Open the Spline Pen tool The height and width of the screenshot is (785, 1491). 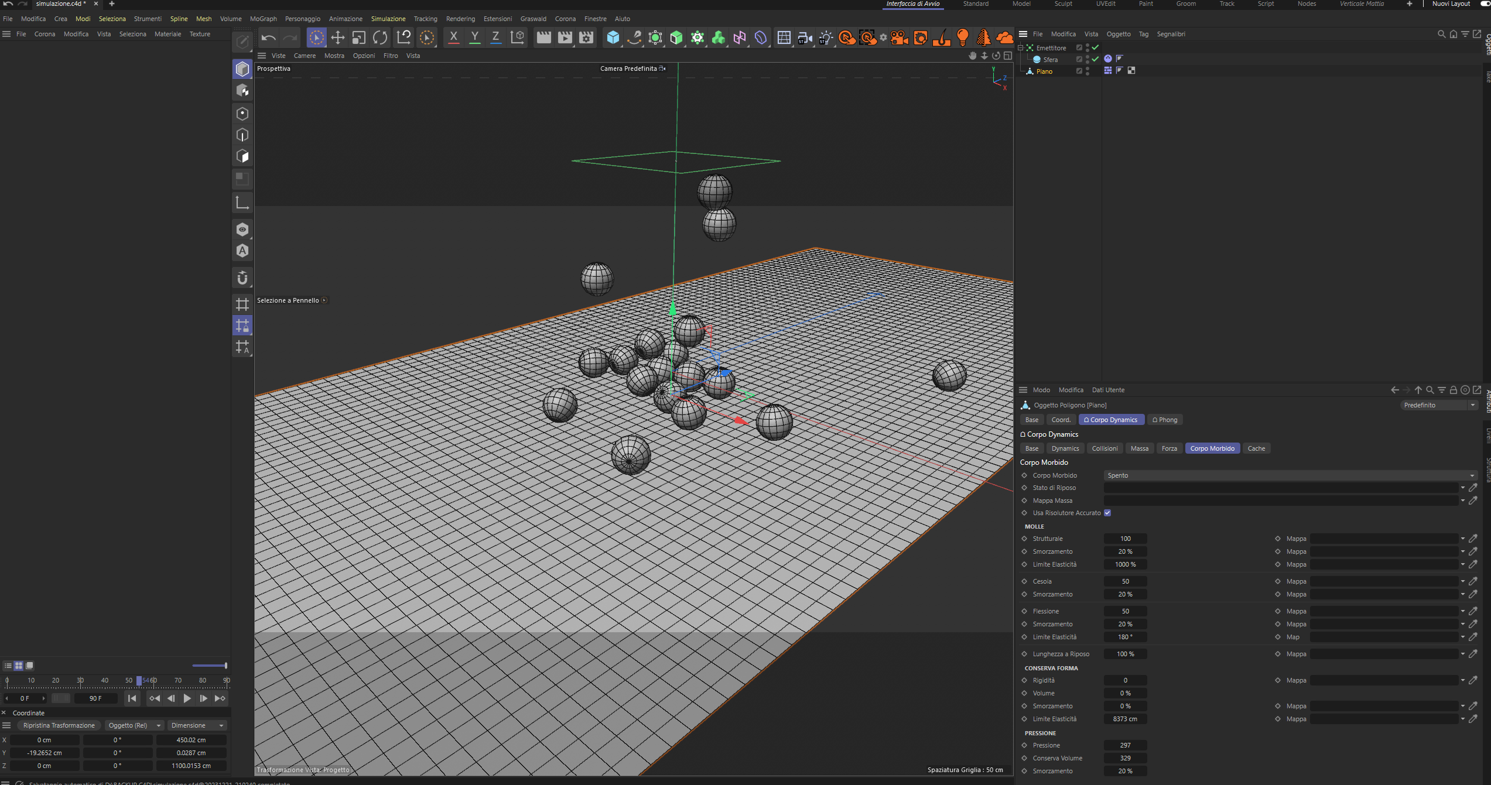pyautogui.click(x=634, y=38)
